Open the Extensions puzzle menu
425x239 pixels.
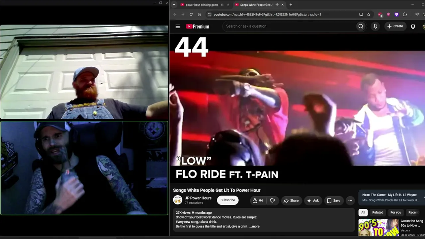pos(405,14)
